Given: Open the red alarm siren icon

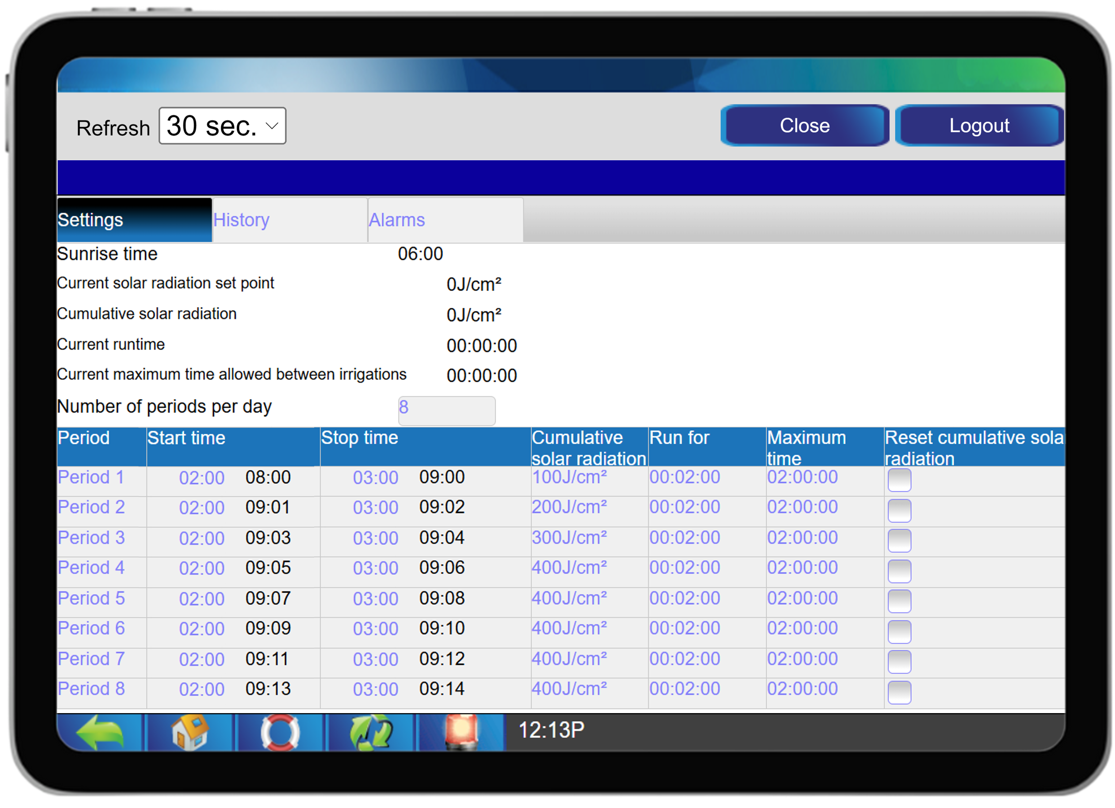Looking at the screenshot, I should pyautogui.click(x=461, y=733).
